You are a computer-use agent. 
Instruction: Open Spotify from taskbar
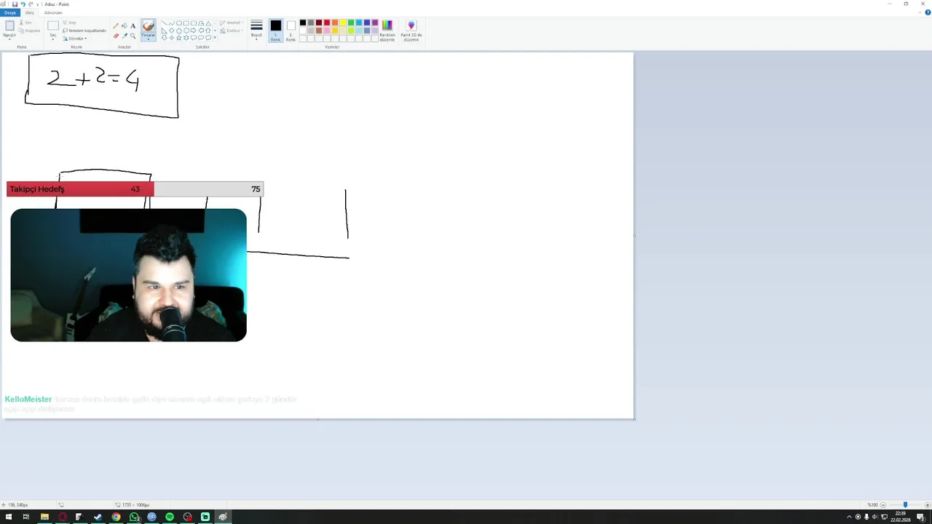coord(170,517)
